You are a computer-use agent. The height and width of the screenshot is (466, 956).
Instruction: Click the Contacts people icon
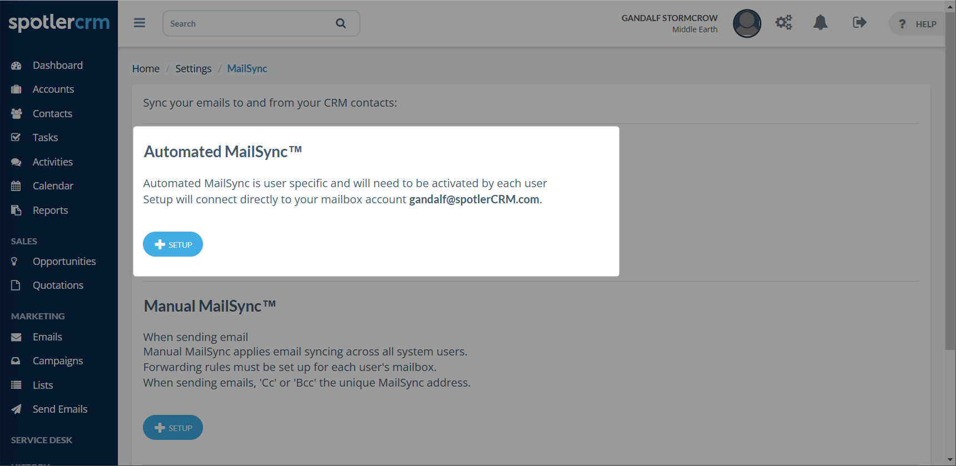click(16, 113)
